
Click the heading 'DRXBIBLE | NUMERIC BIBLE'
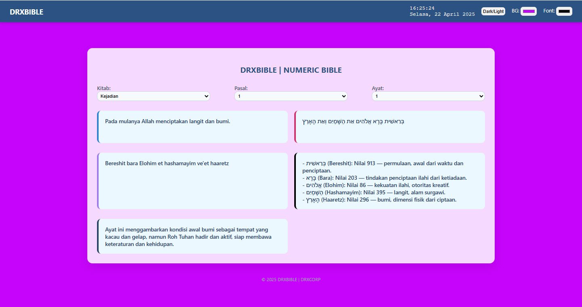coord(291,70)
